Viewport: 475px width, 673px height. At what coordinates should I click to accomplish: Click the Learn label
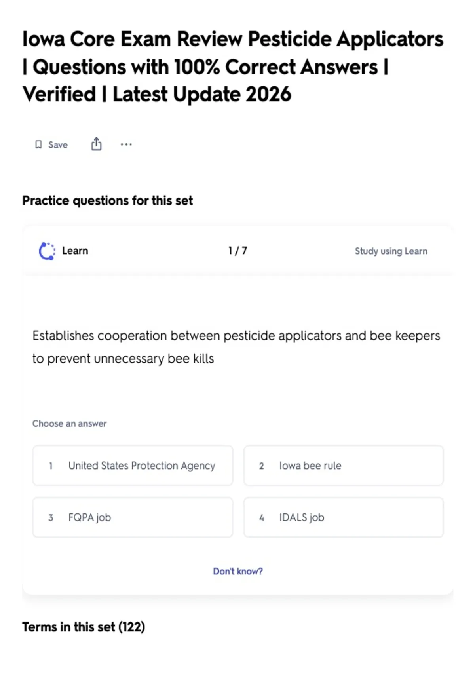tap(75, 251)
